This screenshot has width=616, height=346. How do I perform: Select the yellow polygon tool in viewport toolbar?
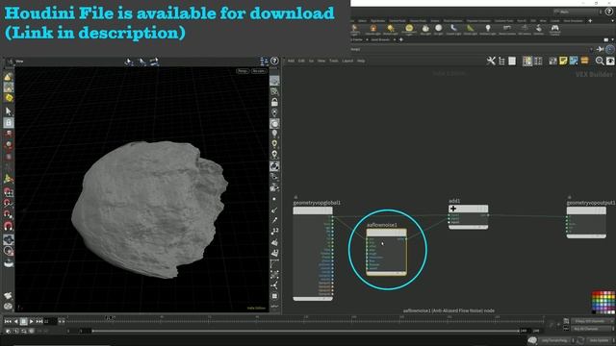click(9, 98)
